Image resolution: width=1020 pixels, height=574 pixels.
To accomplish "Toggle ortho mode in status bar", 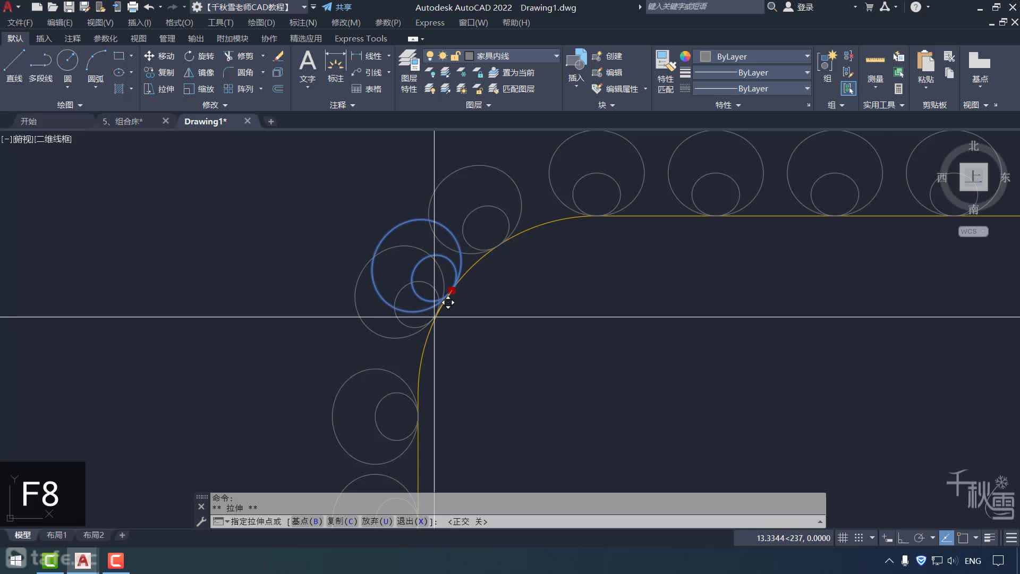I will coord(903,538).
